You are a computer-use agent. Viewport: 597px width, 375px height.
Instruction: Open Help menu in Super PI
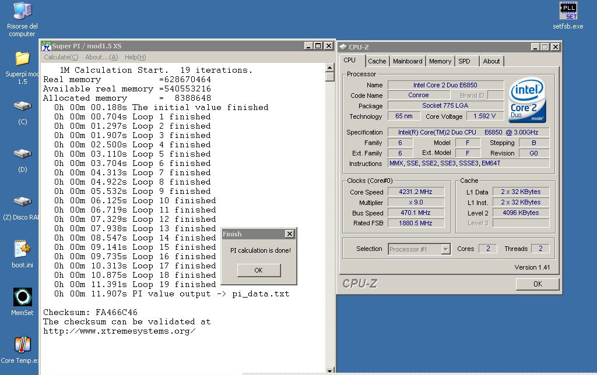coord(135,57)
